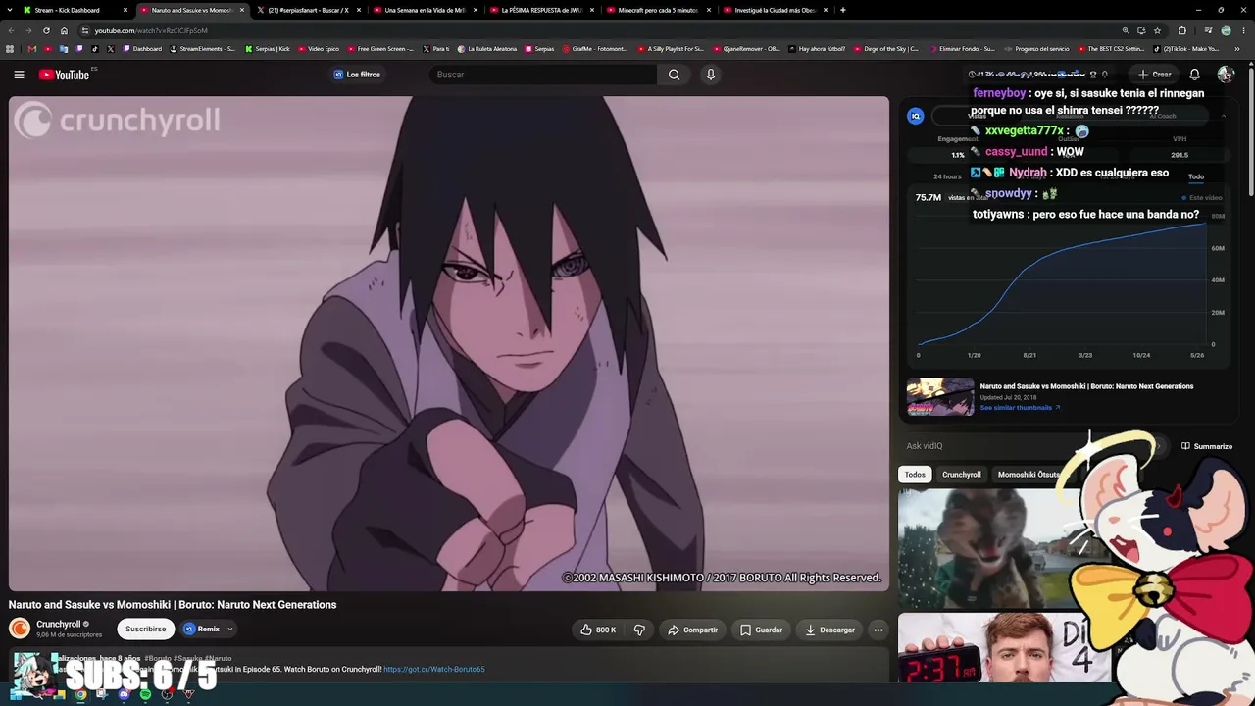Open the browser extensions puzzle icon

[1181, 30]
